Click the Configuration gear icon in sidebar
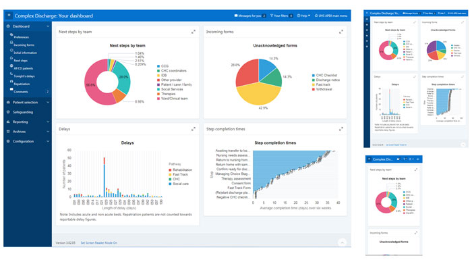The width and height of the screenshot is (472, 262). click(8, 141)
